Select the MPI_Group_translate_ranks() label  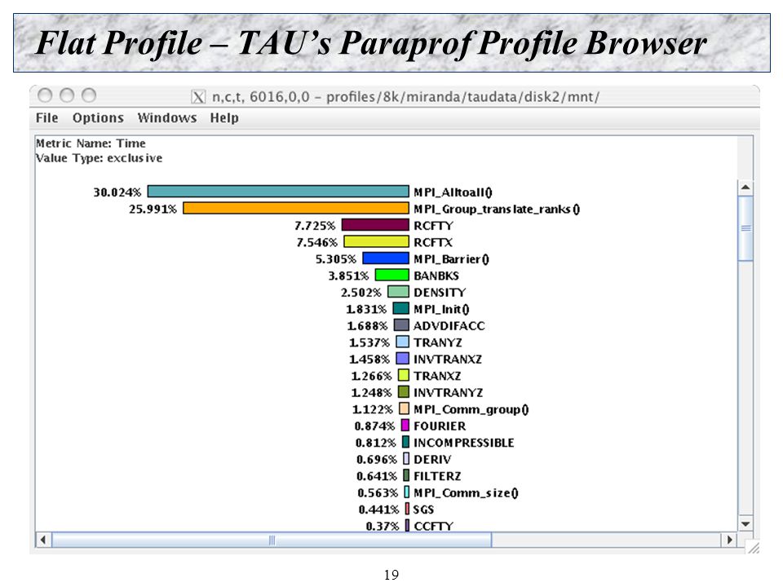(x=497, y=210)
